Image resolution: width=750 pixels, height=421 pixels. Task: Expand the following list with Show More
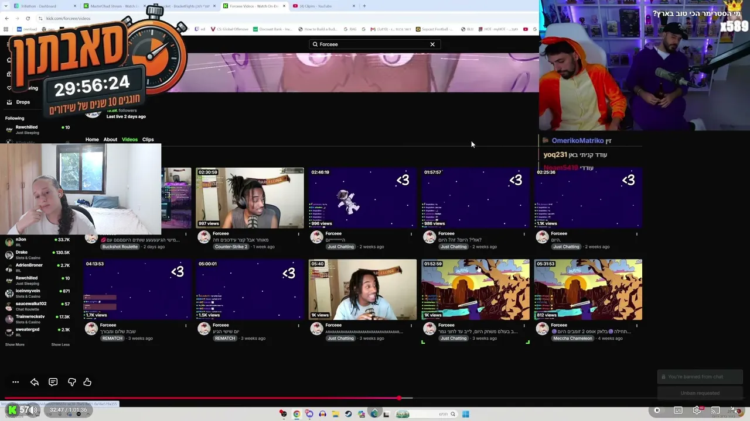[x=15, y=344]
